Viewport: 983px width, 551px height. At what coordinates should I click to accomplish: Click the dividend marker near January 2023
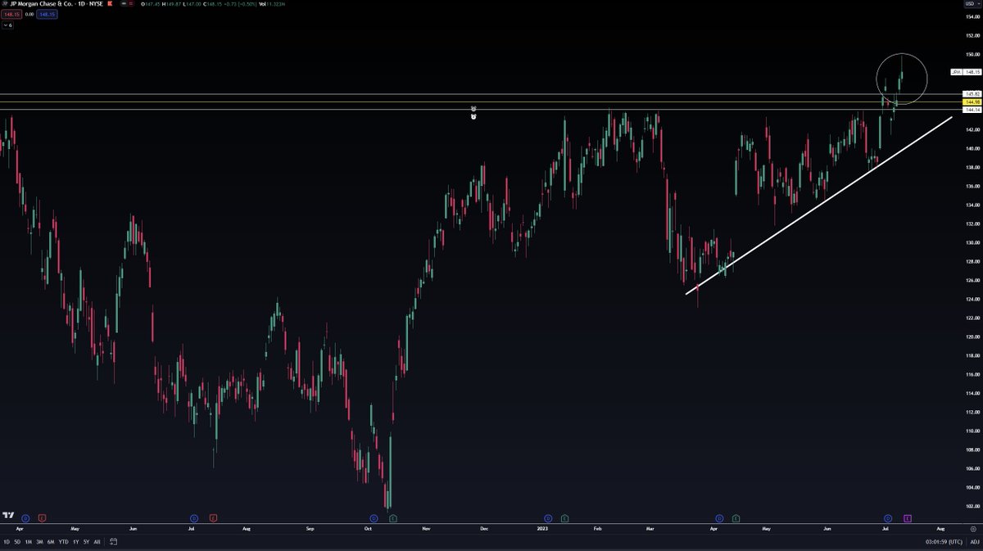(x=548, y=518)
